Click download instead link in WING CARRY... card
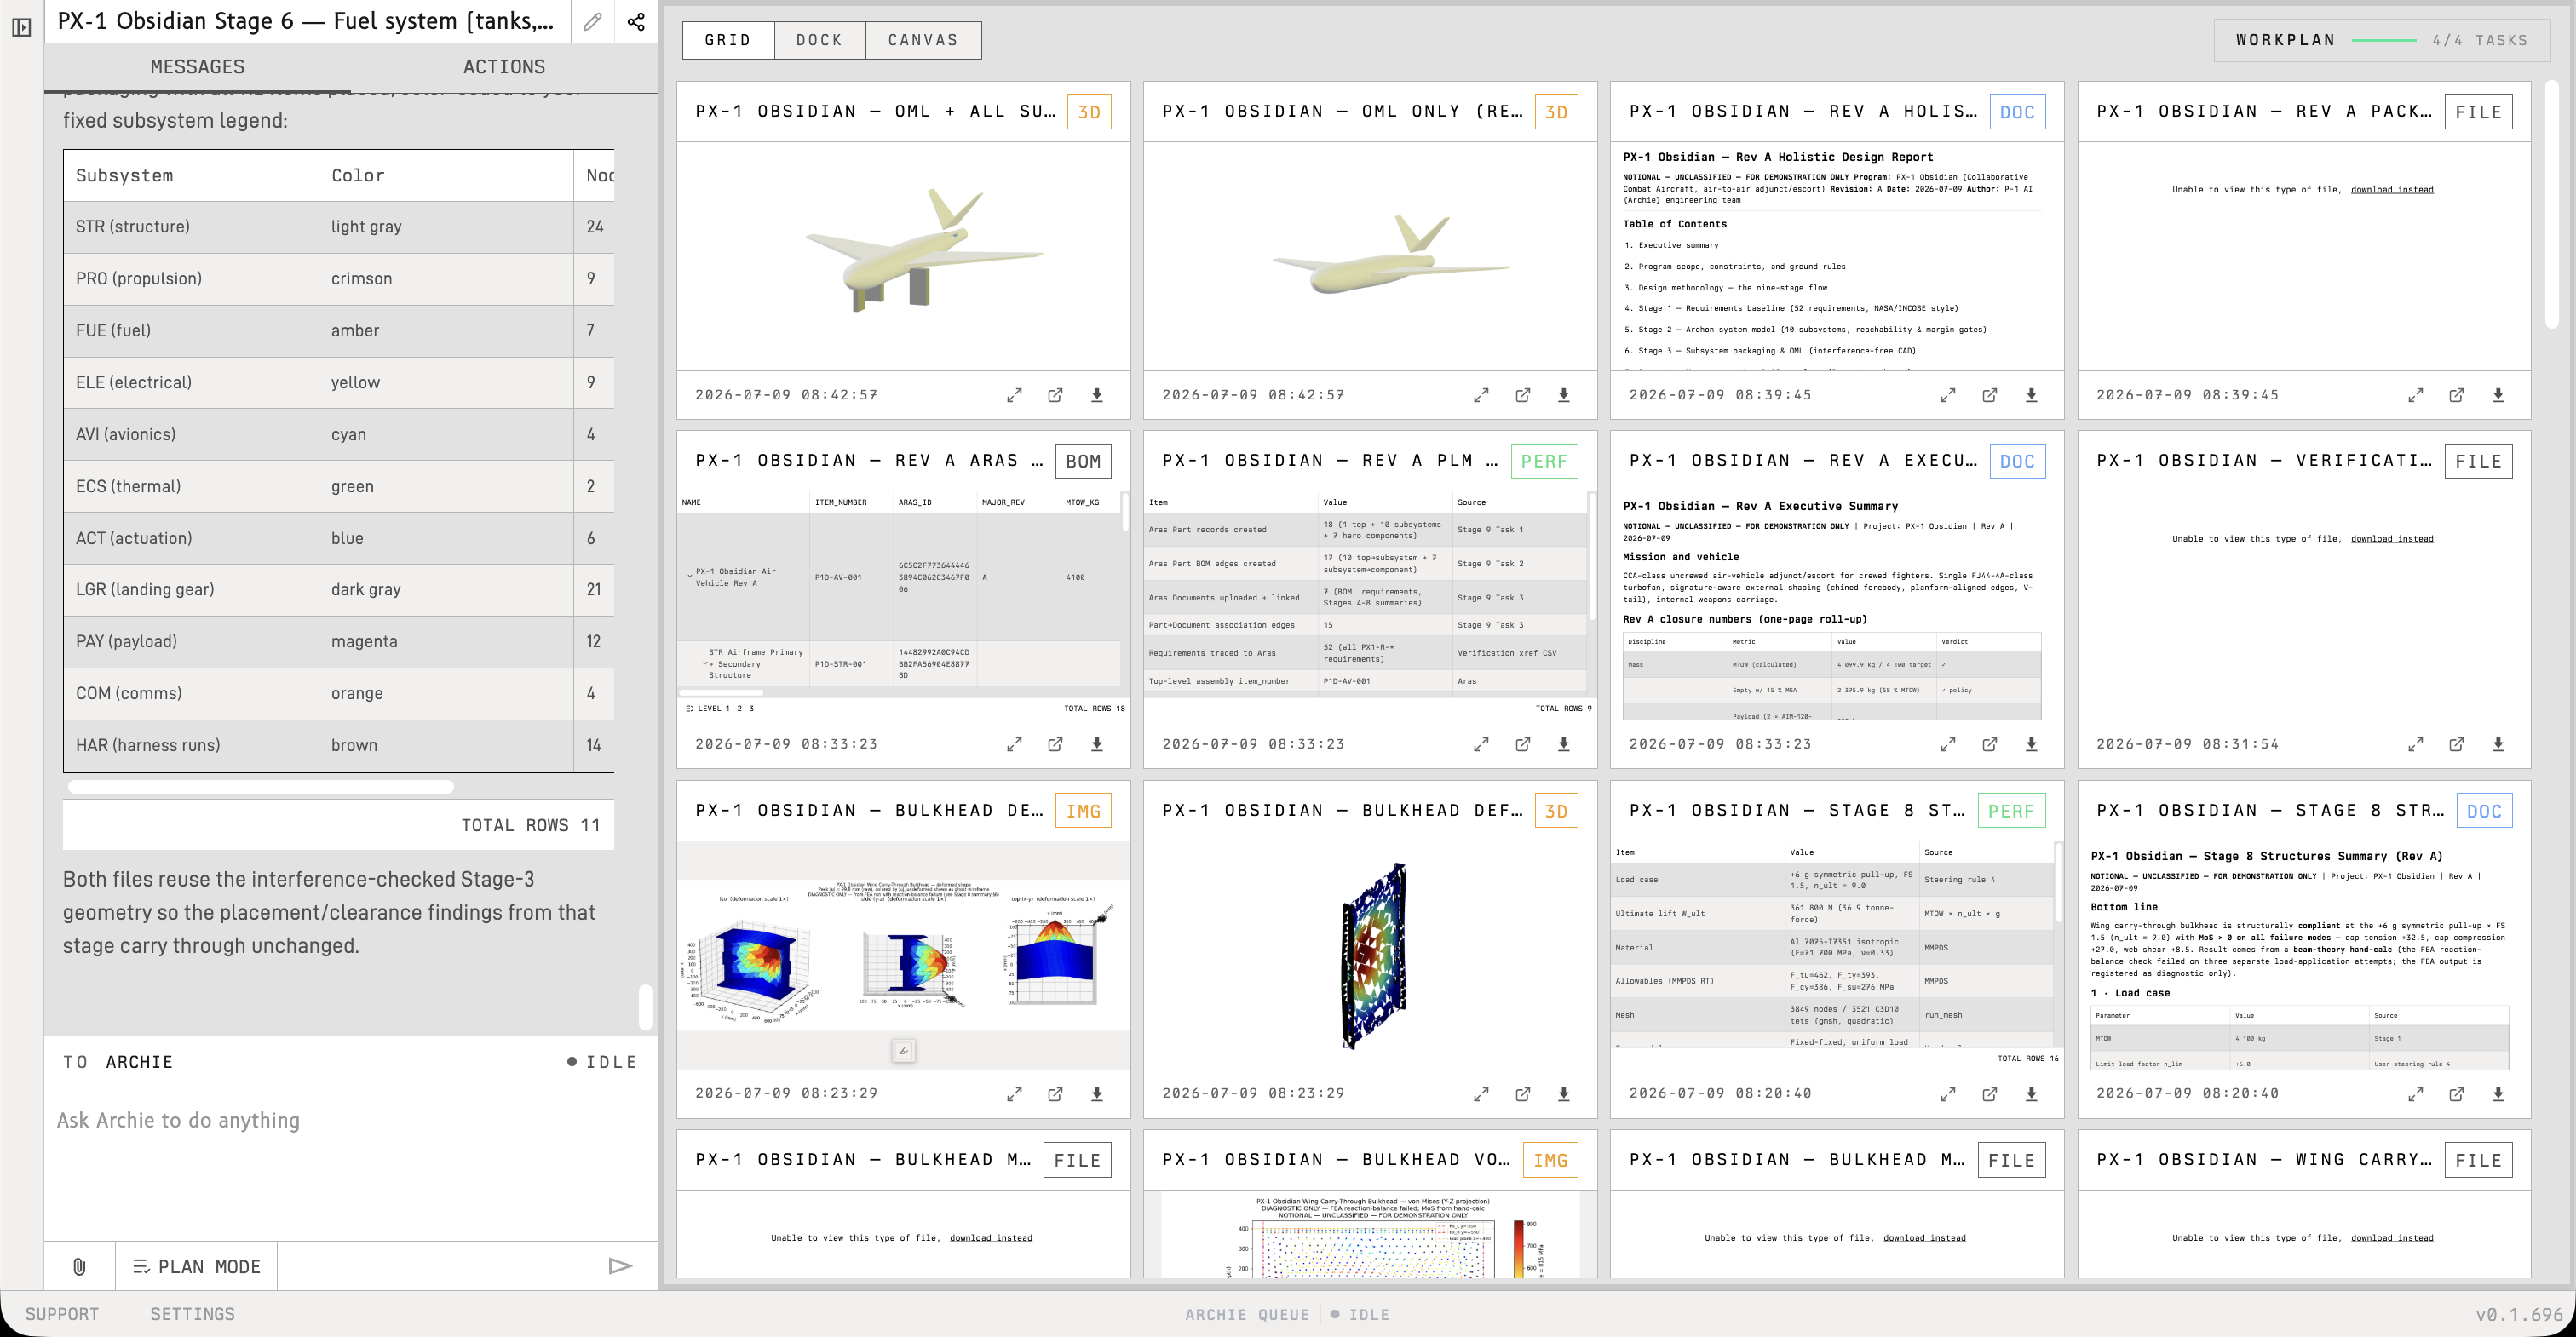 click(2392, 1237)
